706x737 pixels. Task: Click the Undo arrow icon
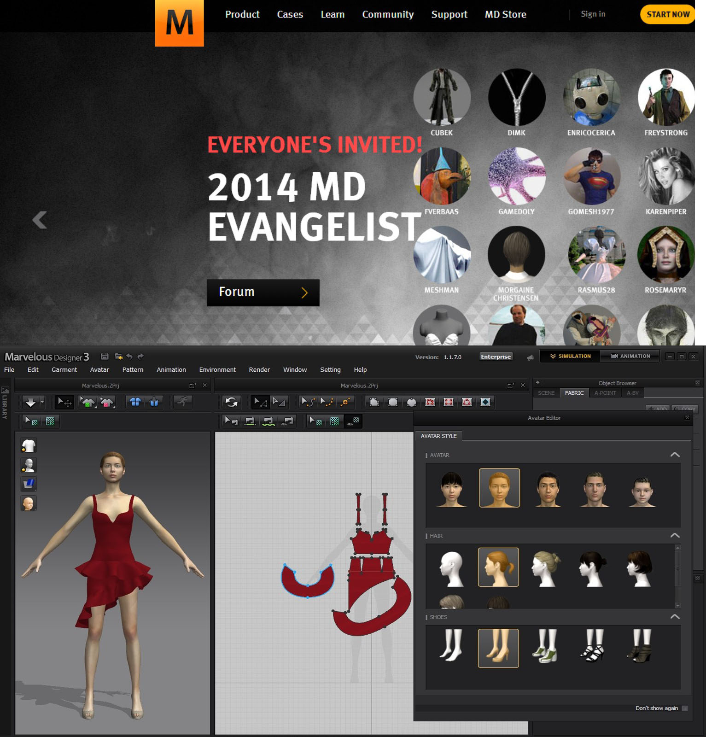click(130, 357)
